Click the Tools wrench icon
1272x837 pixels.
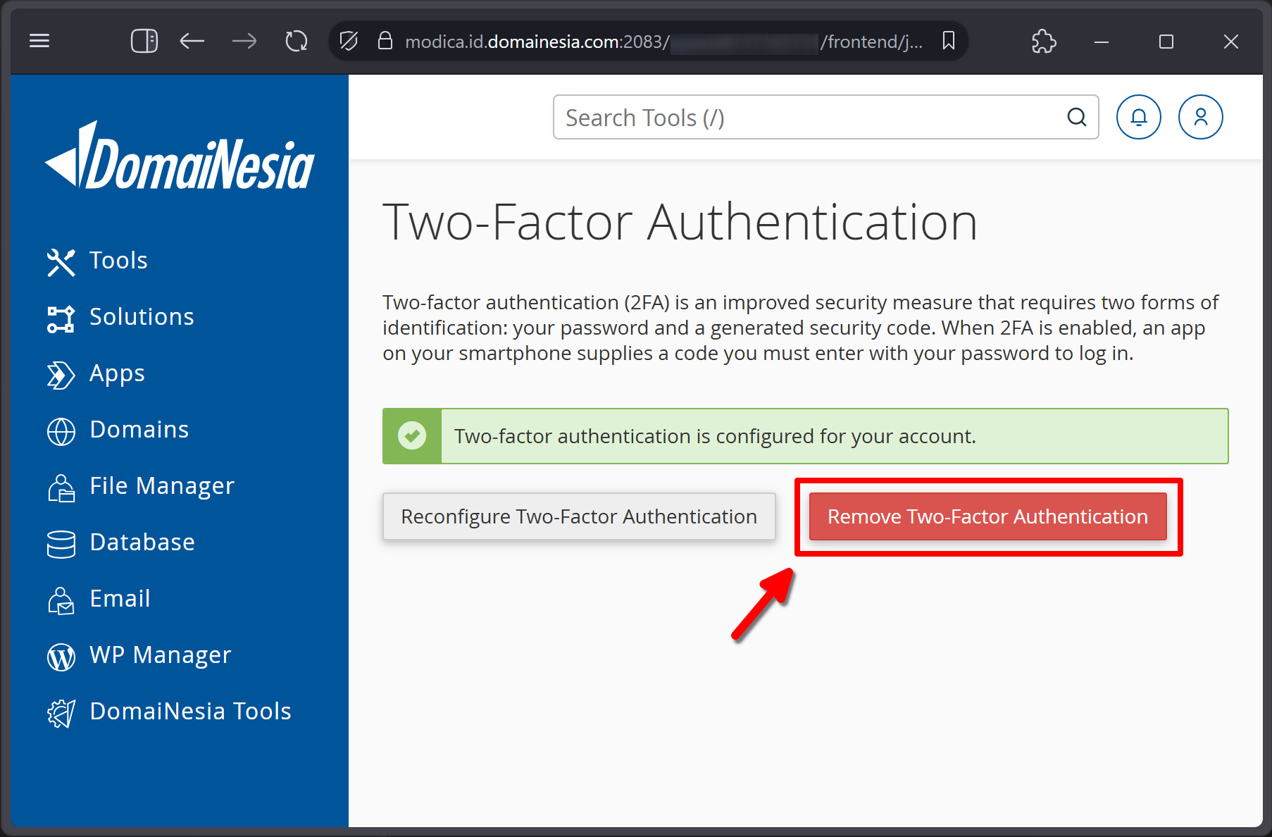(61, 262)
